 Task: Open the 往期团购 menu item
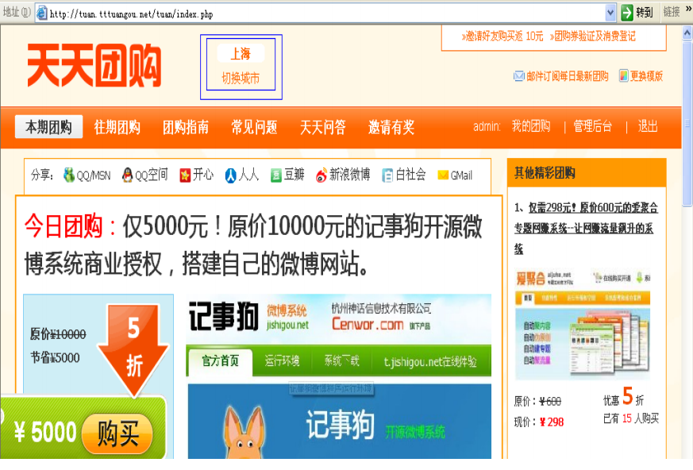(117, 127)
